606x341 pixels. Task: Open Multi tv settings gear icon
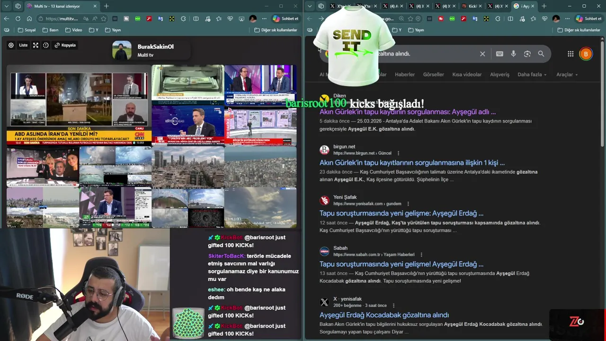[11, 45]
